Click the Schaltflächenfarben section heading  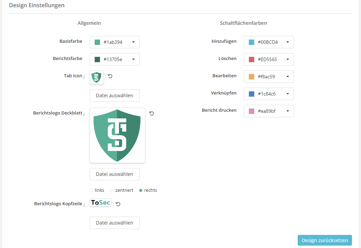(x=243, y=23)
